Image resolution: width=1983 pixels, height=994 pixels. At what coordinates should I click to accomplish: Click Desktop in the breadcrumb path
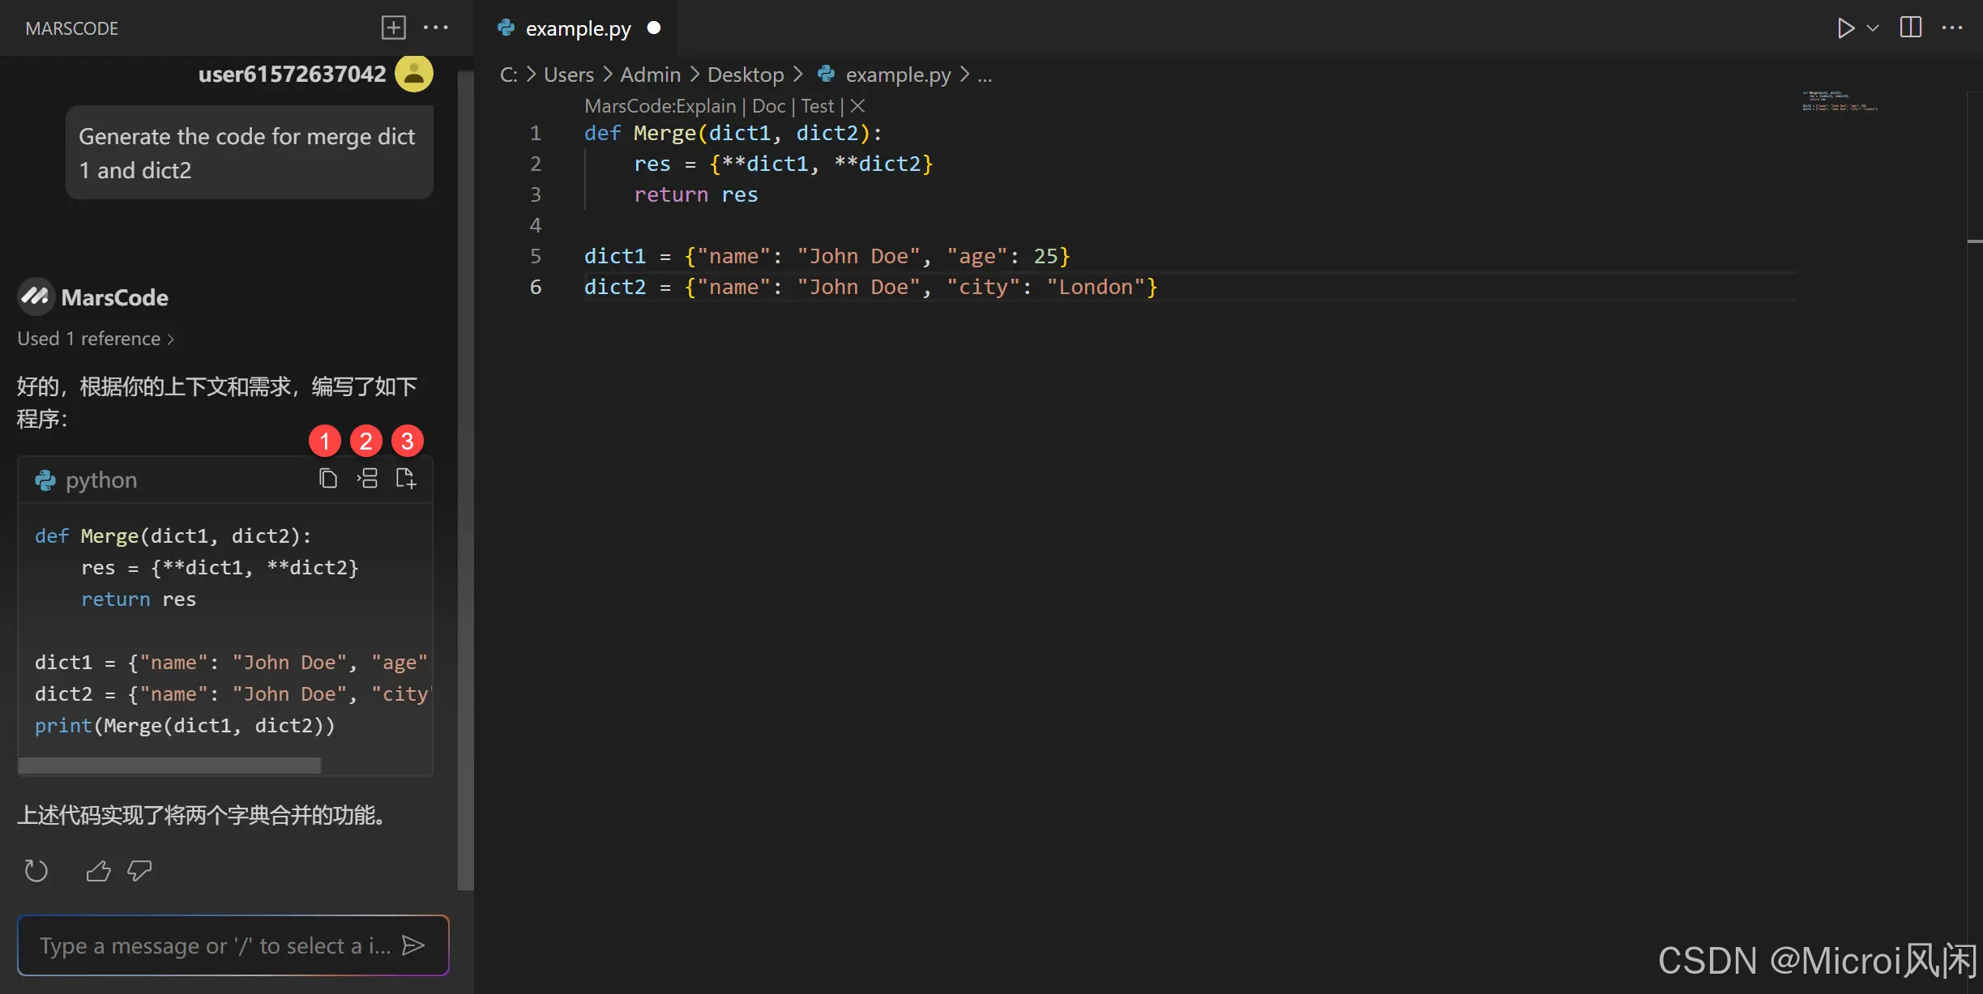point(745,75)
